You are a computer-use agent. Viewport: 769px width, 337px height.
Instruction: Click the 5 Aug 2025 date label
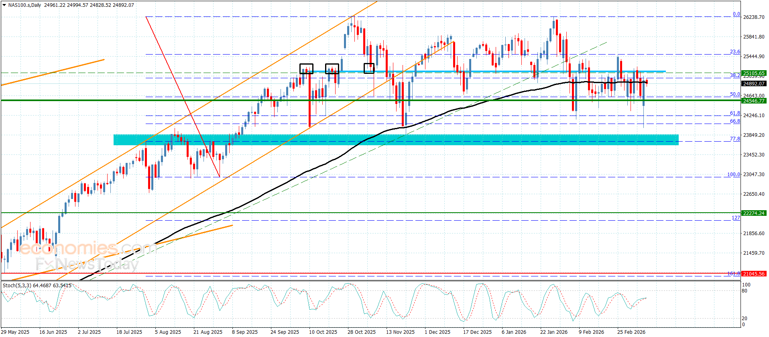click(168, 332)
